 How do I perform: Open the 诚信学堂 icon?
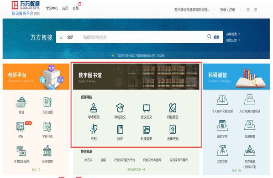(222, 125)
